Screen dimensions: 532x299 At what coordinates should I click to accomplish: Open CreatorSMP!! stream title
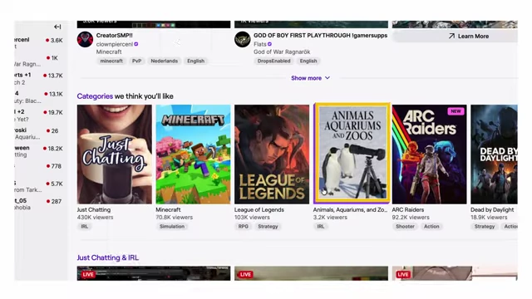pos(115,35)
